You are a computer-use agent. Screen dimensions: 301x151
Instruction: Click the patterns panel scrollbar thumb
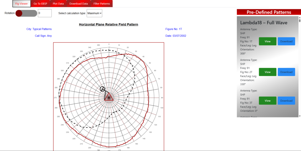[x=300, y=21]
